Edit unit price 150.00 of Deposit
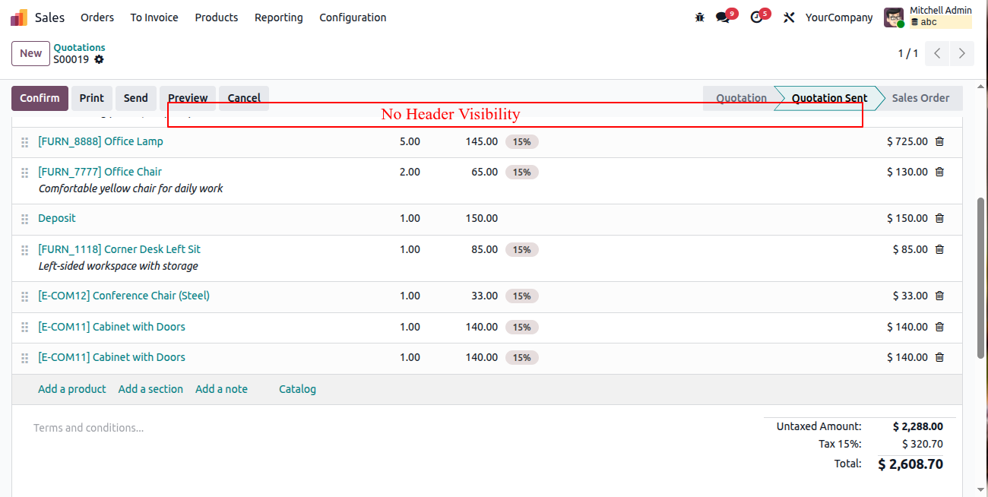Image resolution: width=988 pixels, height=497 pixels. click(x=482, y=218)
